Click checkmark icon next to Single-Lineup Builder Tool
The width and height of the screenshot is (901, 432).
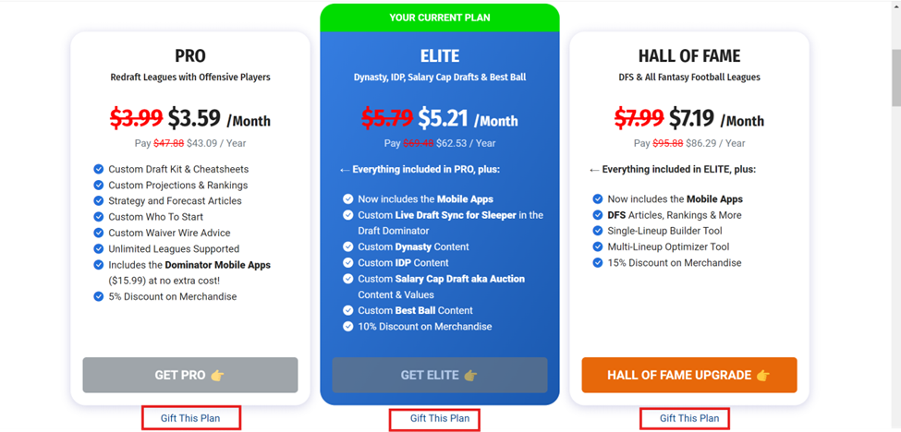click(x=598, y=231)
